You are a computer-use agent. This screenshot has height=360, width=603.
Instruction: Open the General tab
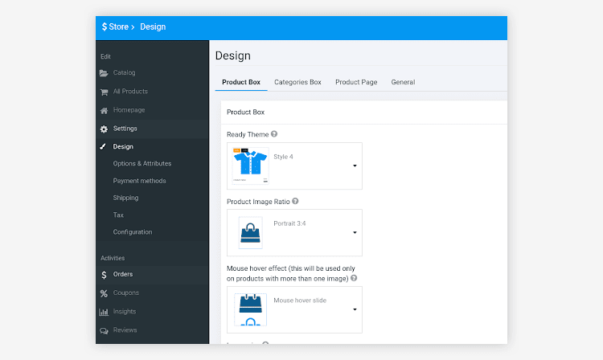tap(403, 82)
